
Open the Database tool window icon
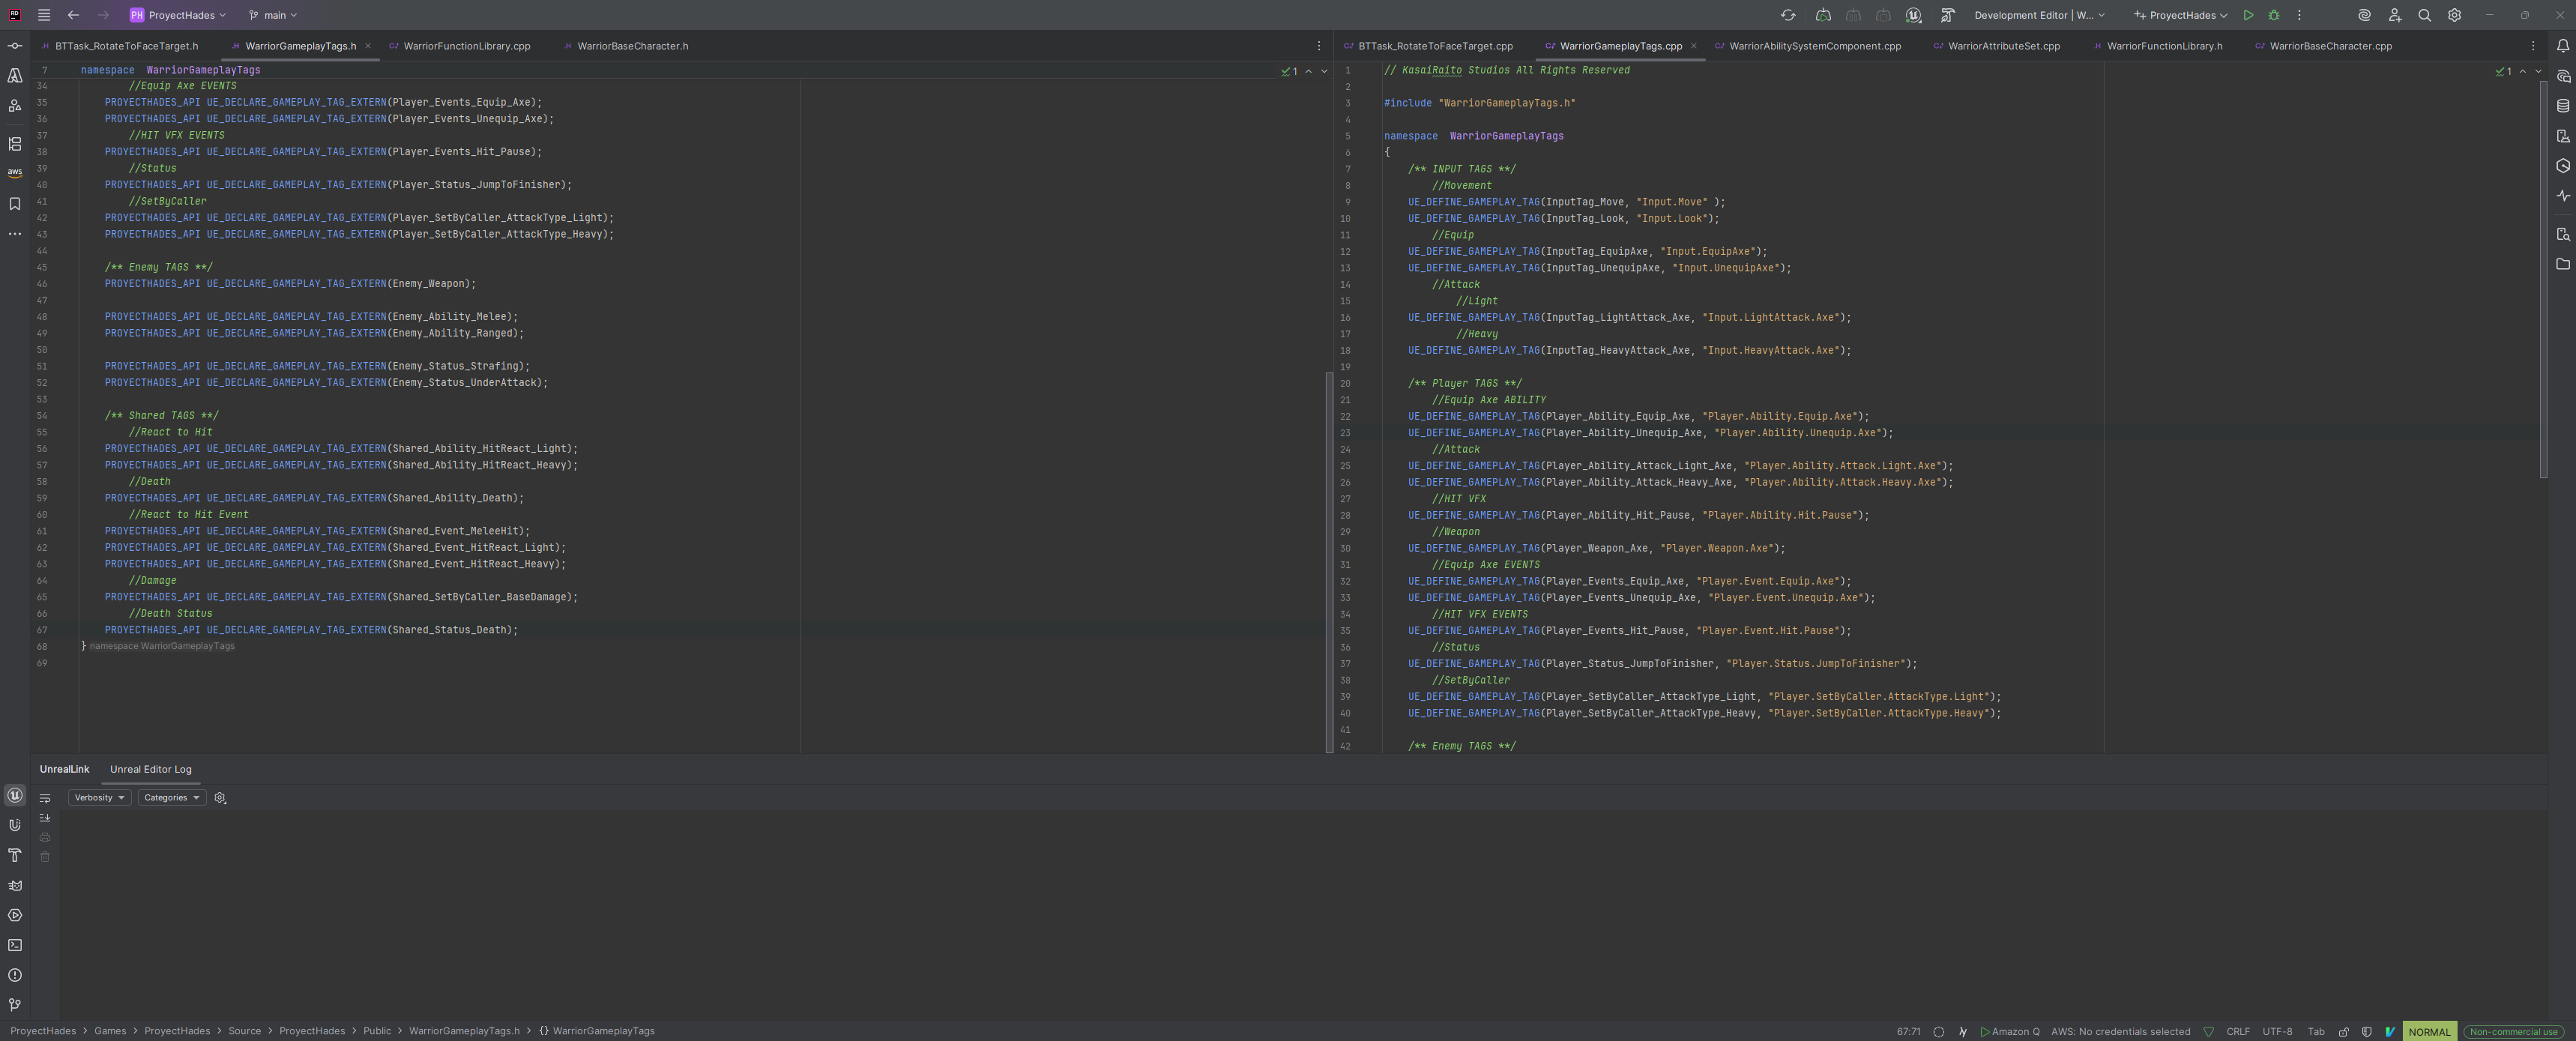click(x=2563, y=106)
